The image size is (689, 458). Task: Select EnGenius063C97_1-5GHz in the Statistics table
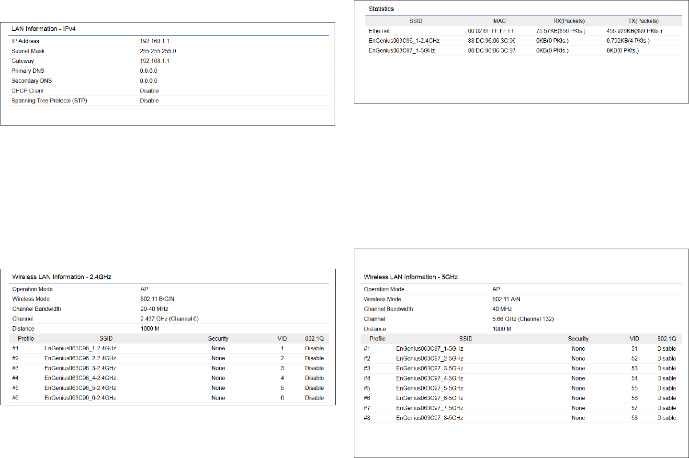[x=402, y=50]
